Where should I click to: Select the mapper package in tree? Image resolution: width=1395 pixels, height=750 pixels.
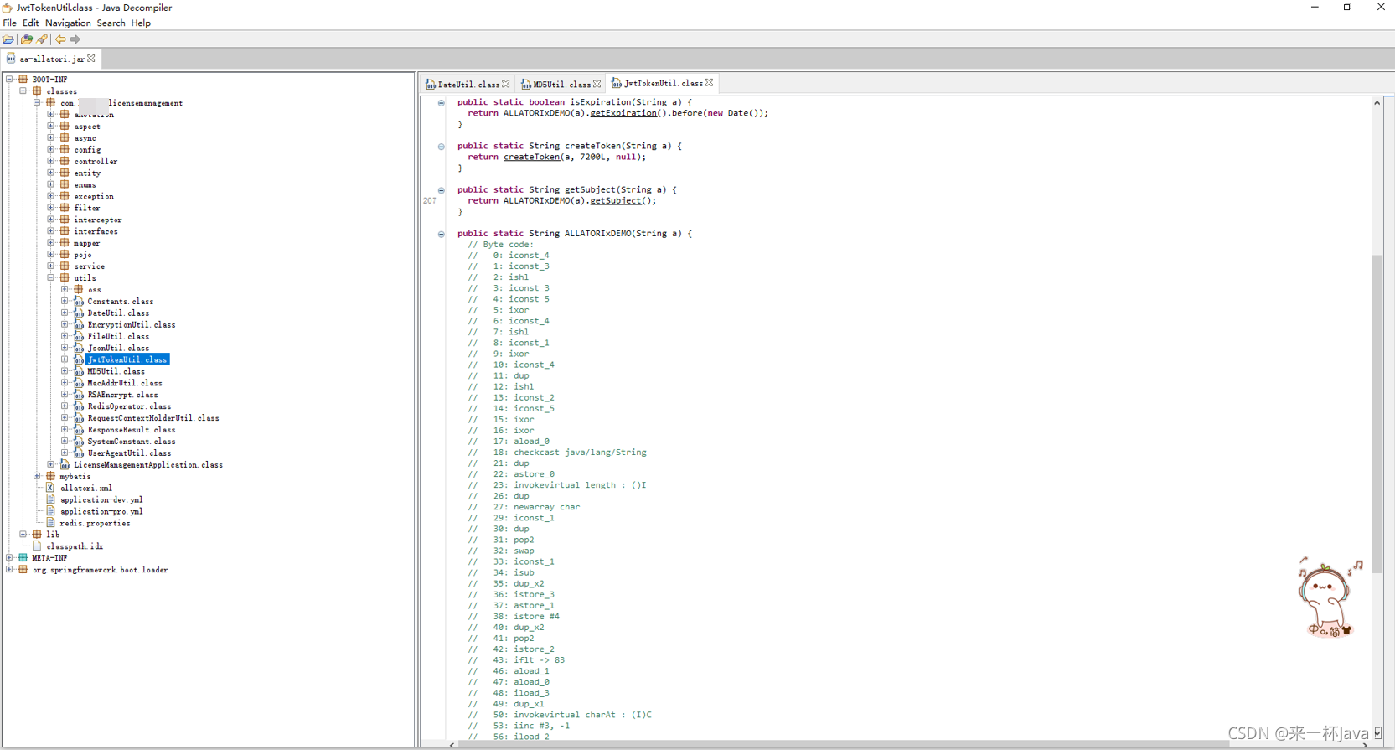[x=87, y=243]
